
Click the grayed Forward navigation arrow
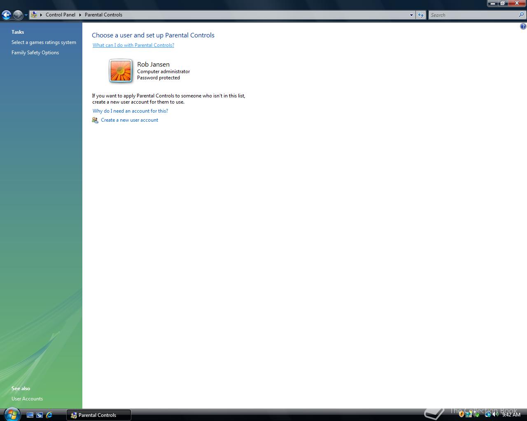(18, 15)
